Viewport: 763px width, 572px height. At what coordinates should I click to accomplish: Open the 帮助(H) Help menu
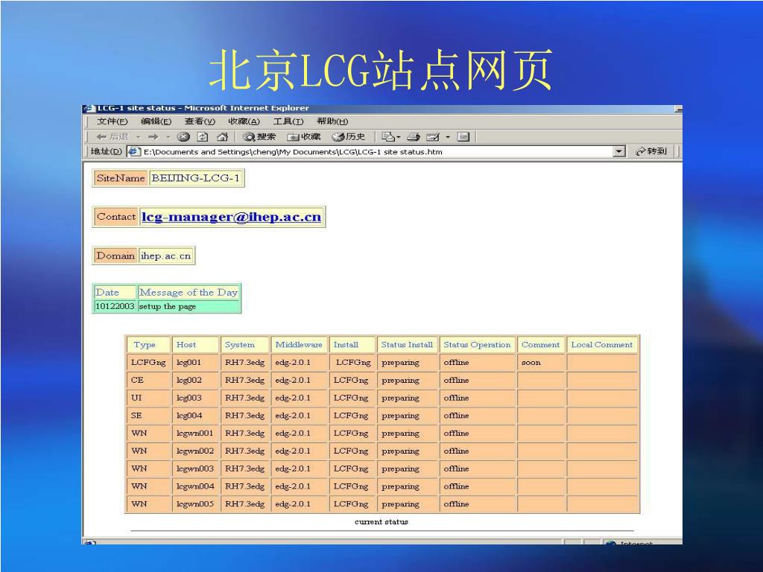(x=332, y=121)
